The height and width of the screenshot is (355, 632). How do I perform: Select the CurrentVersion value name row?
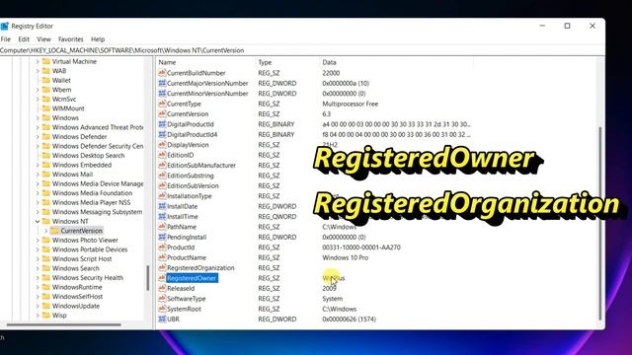tap(188, 114)
